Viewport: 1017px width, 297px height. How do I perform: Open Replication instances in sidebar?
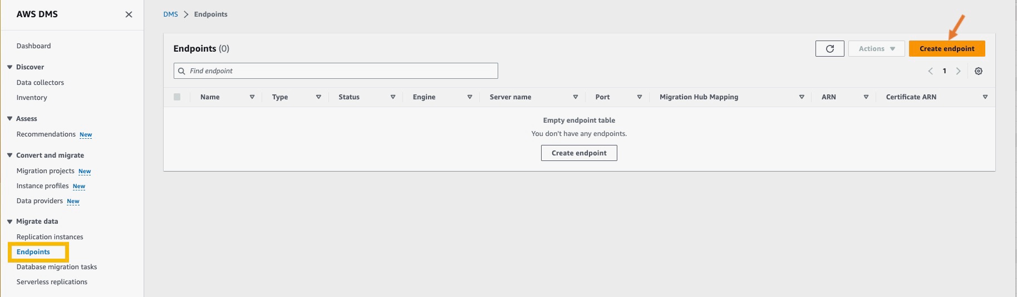tap(50, 237)
